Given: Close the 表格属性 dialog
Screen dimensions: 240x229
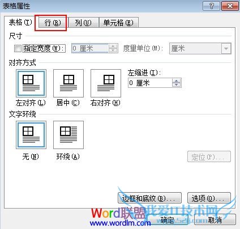Looking at the screenshot, I should (x=230, y=6).
